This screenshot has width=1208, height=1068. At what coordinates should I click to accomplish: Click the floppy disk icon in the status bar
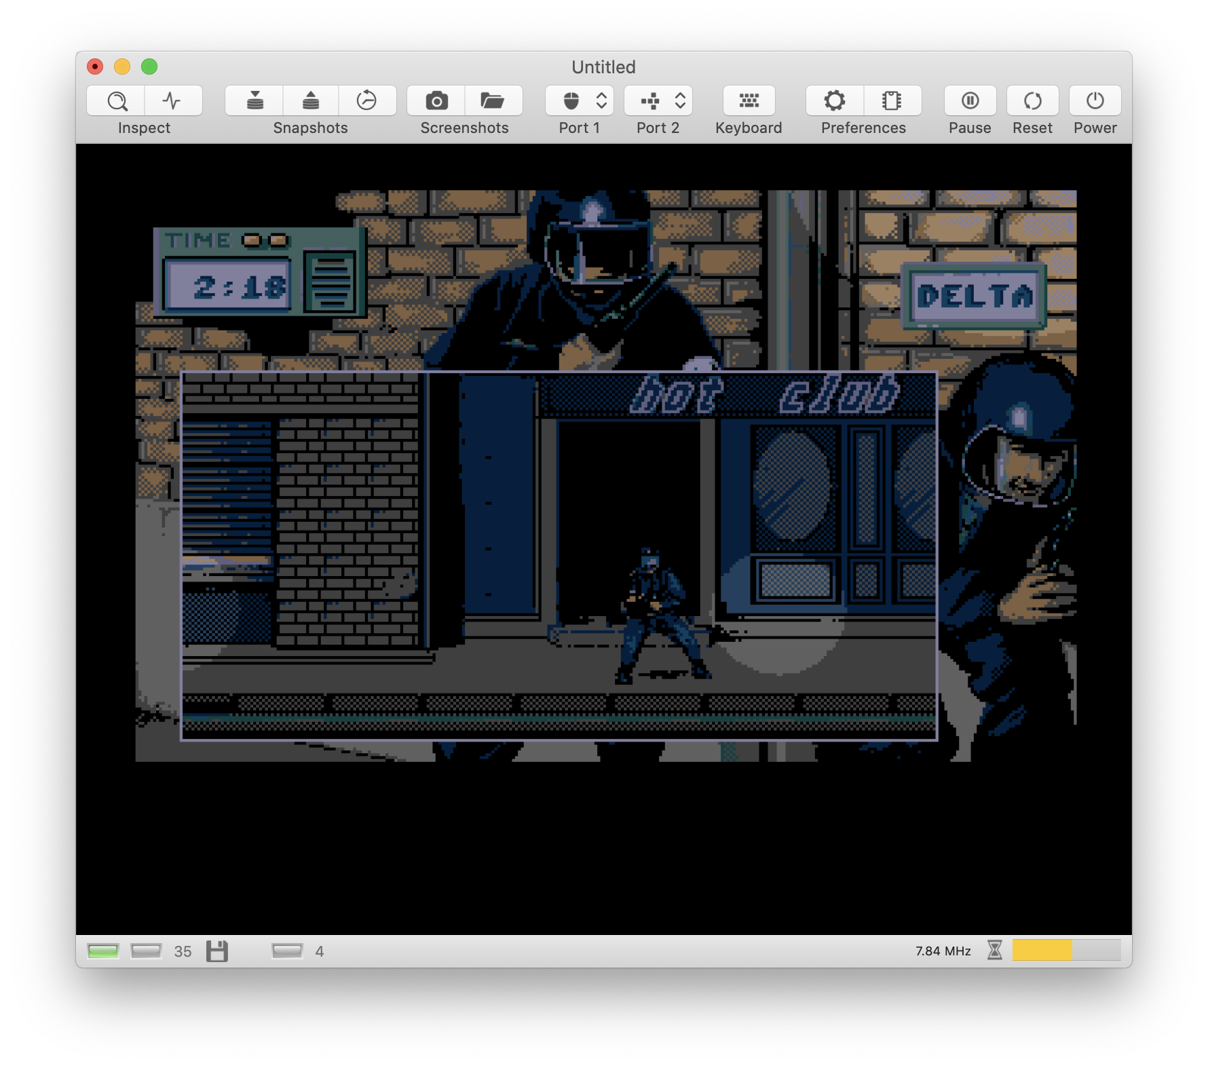click(x=217, y=951)
